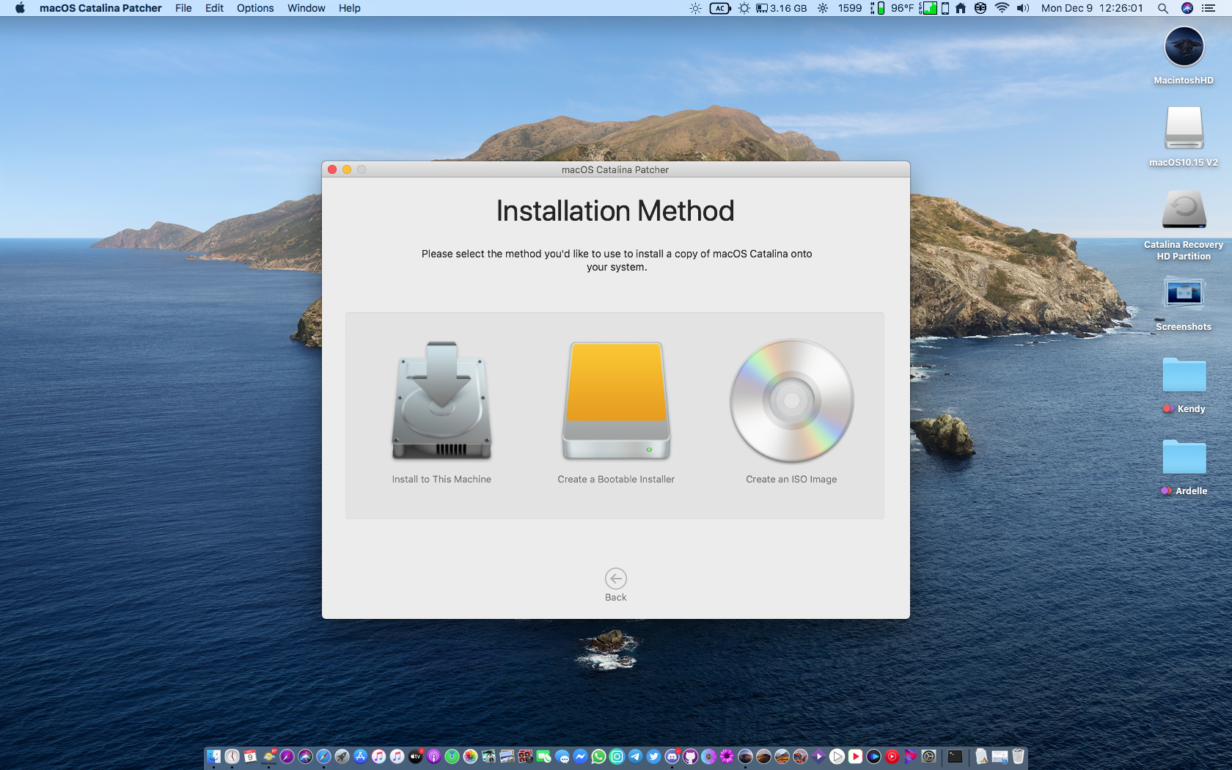The width and height of the screenshot is (1232, 770).
Task: Open App Store from the Dock
Action: click(x=360, y=756)
